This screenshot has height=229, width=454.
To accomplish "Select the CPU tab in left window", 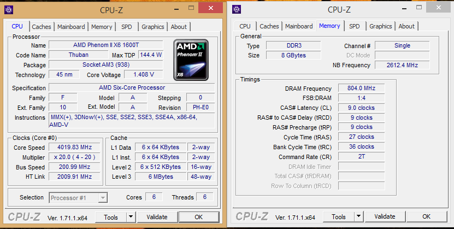I will (x=17, y=26).
